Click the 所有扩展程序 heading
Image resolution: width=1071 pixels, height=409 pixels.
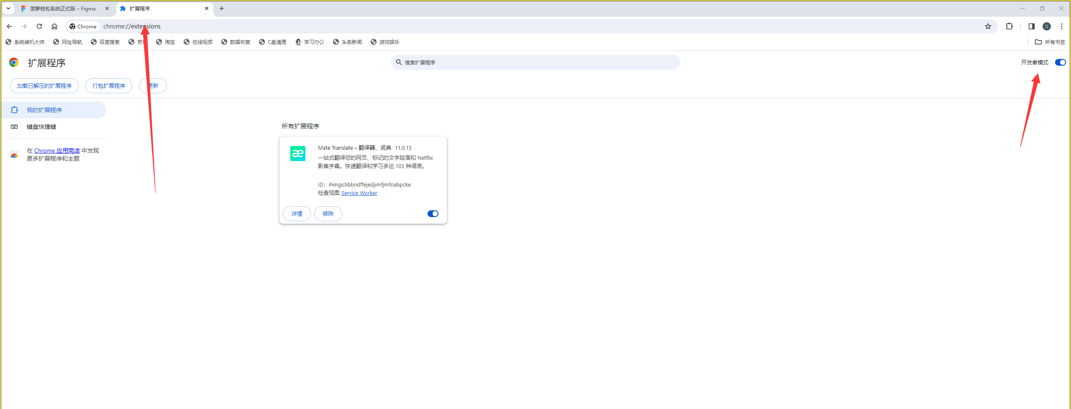click(x=300, y=126)
